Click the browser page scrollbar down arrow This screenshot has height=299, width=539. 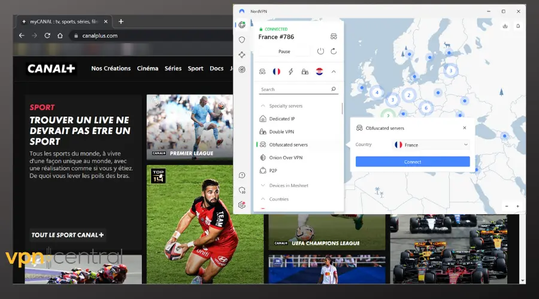522,280
